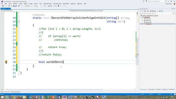Open the RESHARPER menu
Image resolution: width=176 pixels, height=99 pixels.
coord(66,4)
